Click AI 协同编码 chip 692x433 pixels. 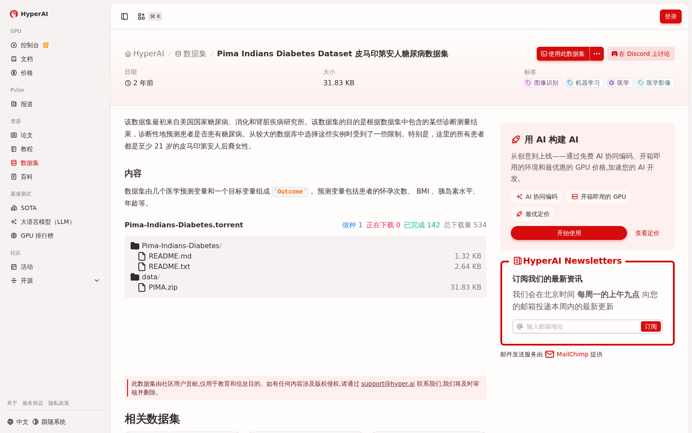[537, 197]
